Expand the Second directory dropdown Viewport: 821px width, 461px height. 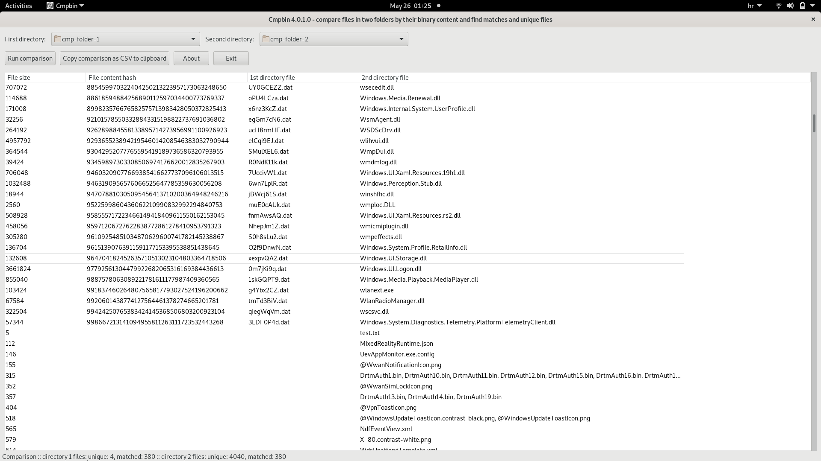pos(401,39)
